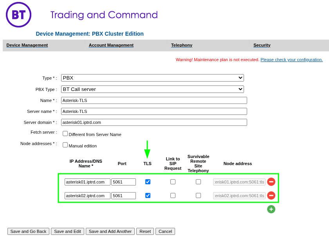This screenshot has height=249, width=329.
Task: Open the Device Management menu
Action: click(27, 45)
